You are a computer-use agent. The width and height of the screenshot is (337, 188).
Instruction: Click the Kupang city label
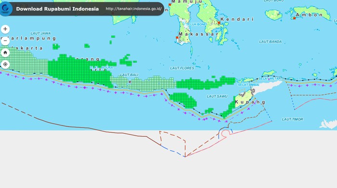coord(250,102)
